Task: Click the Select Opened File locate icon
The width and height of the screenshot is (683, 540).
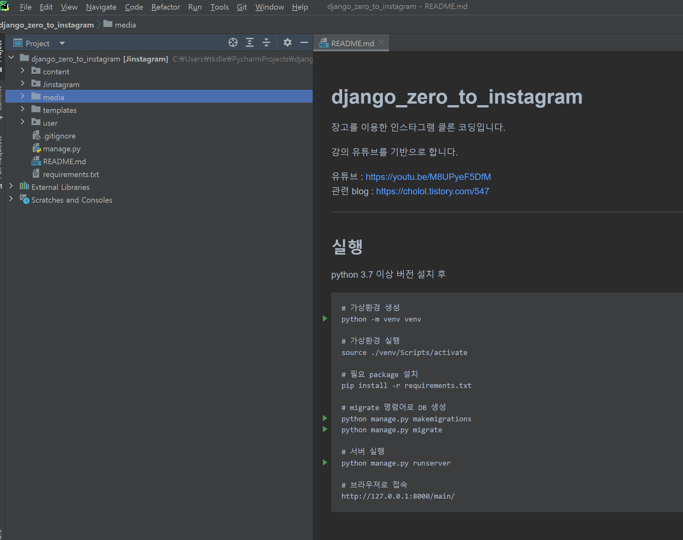Action: (x=233, y=42)
